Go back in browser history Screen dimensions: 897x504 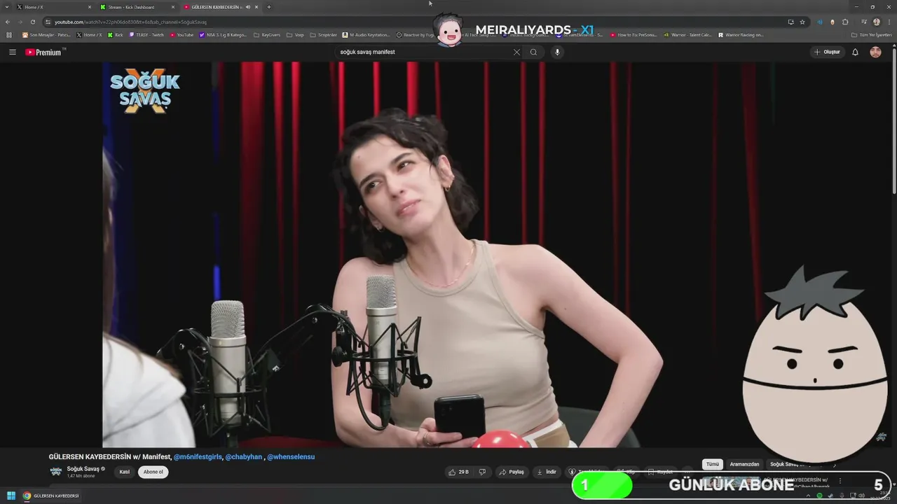(x=8, y=22)
